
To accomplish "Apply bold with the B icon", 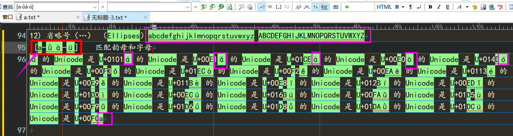I will [x=430, y=7].
